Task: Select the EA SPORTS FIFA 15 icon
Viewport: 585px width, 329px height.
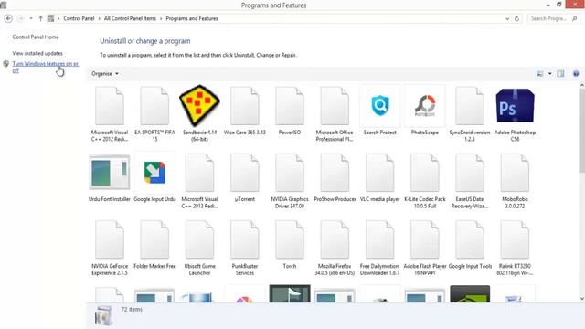Action: 154,106
